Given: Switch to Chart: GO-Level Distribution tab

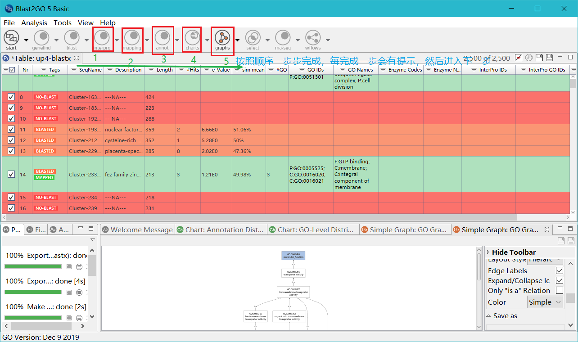Looking at the screenshot, I should coord(313,229).
